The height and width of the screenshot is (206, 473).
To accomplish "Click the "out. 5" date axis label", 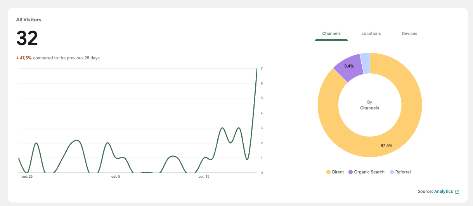I will click(x=116, y=177).
